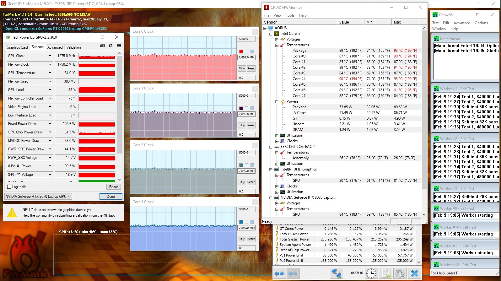The height and width of the screenshot is (281, 501).
Task: Click HWiNFO logging sheet icon
Action: (386, 273)
